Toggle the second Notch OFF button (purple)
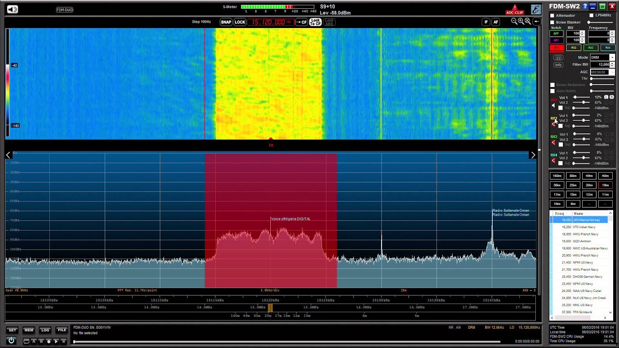The height and width of the screenshot is (348, 619). [x=556, y=40]
